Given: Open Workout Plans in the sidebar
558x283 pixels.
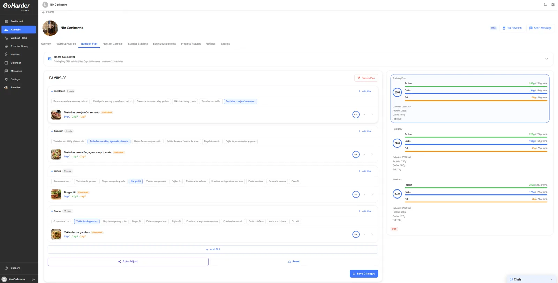Looking at the screenshot, I should [x=18, y=38].
